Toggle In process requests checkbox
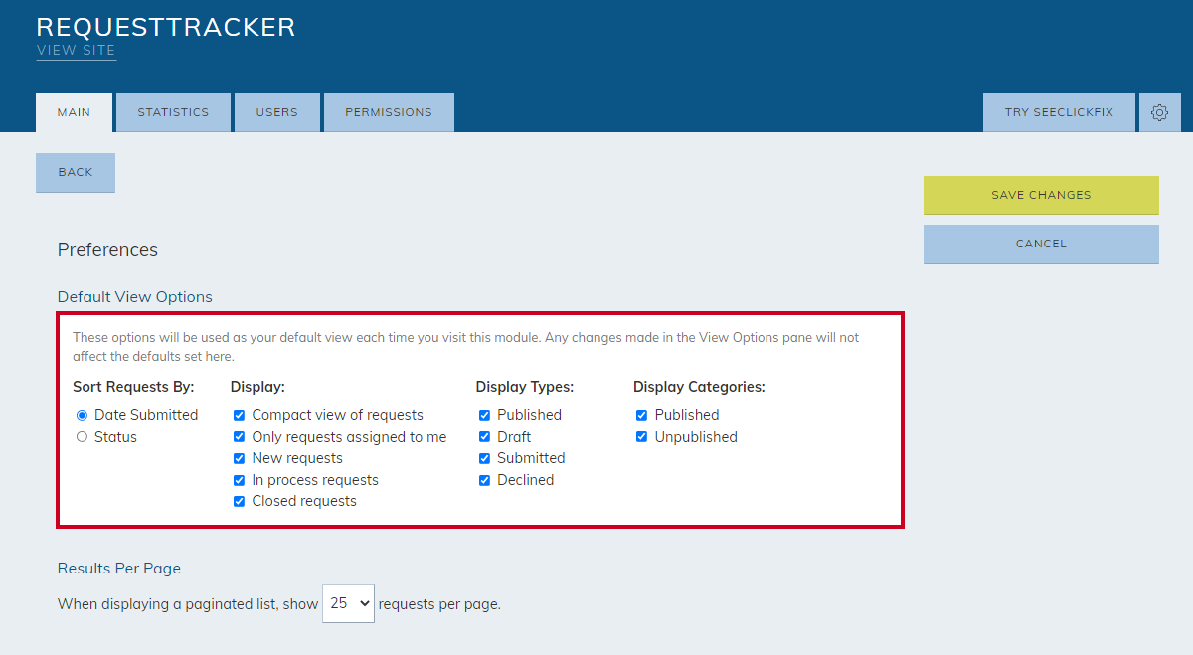The height and width of the screenshot is (655, 1193). [x=239, y=480]
